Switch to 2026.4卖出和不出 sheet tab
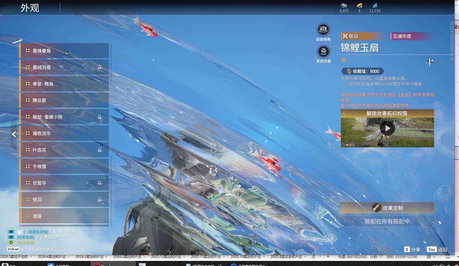Viewport: 459px width, 266px height. [51, 257]
